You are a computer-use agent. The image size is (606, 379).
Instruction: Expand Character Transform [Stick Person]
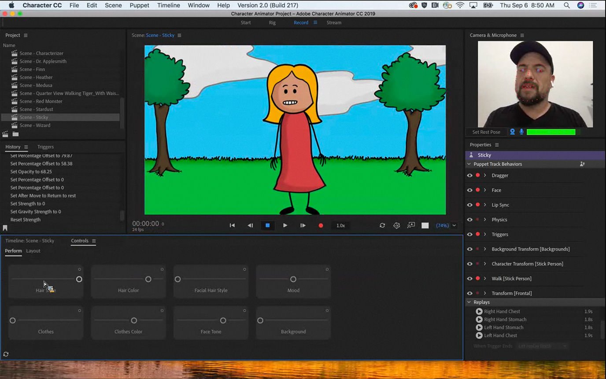point(485,264)
